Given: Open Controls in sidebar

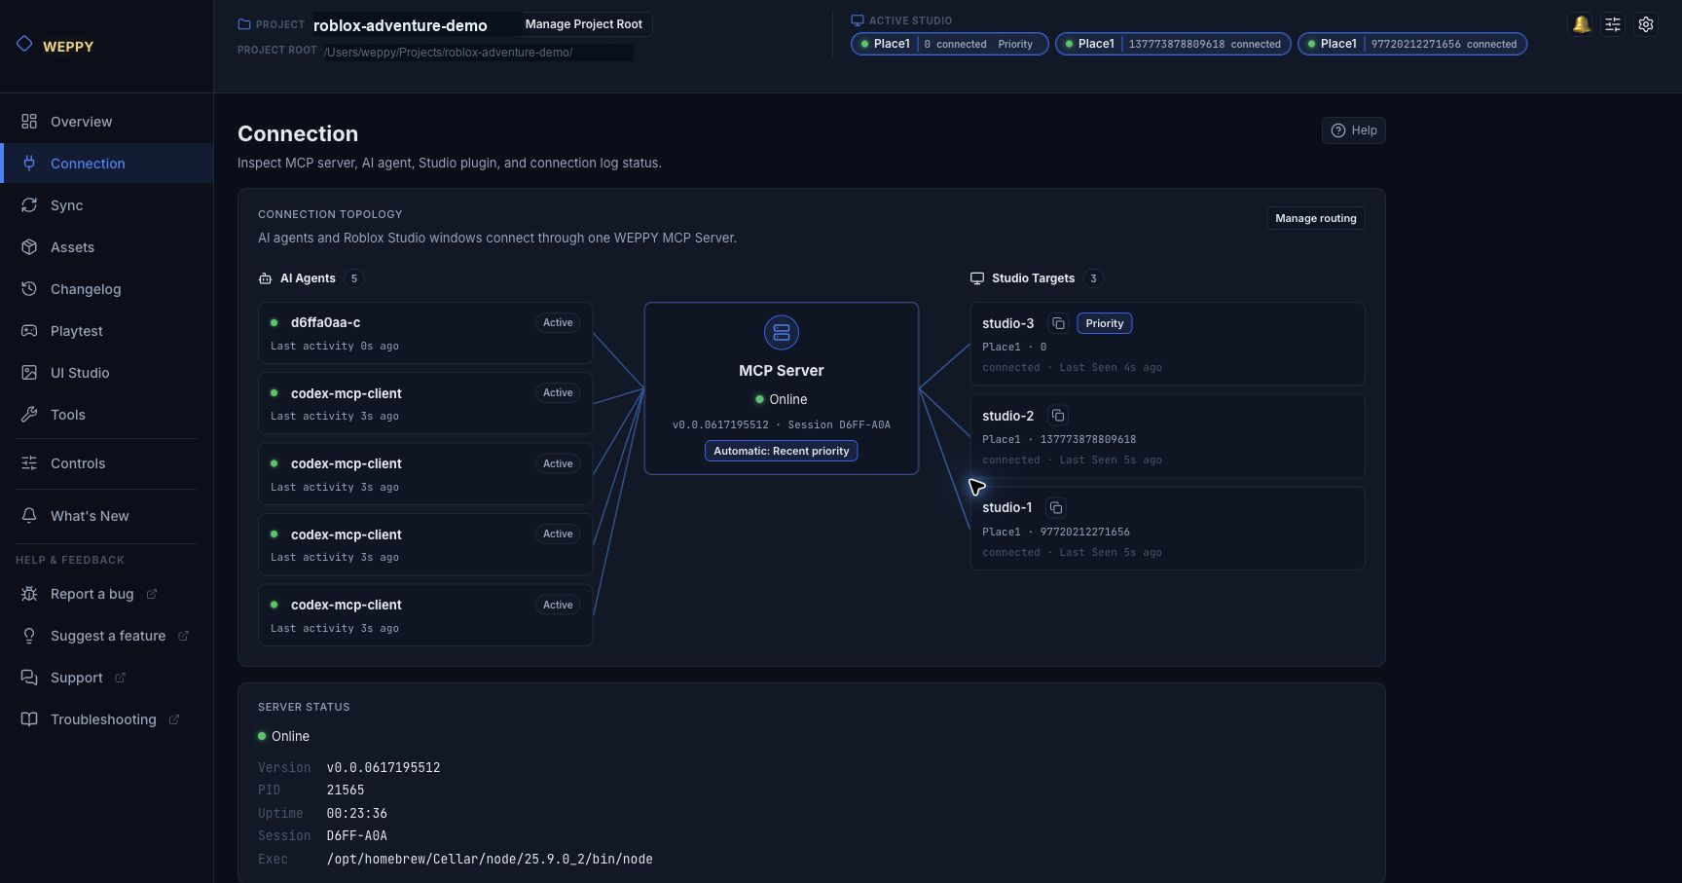Looking at the screenshot, I should (x=107, y=463).
